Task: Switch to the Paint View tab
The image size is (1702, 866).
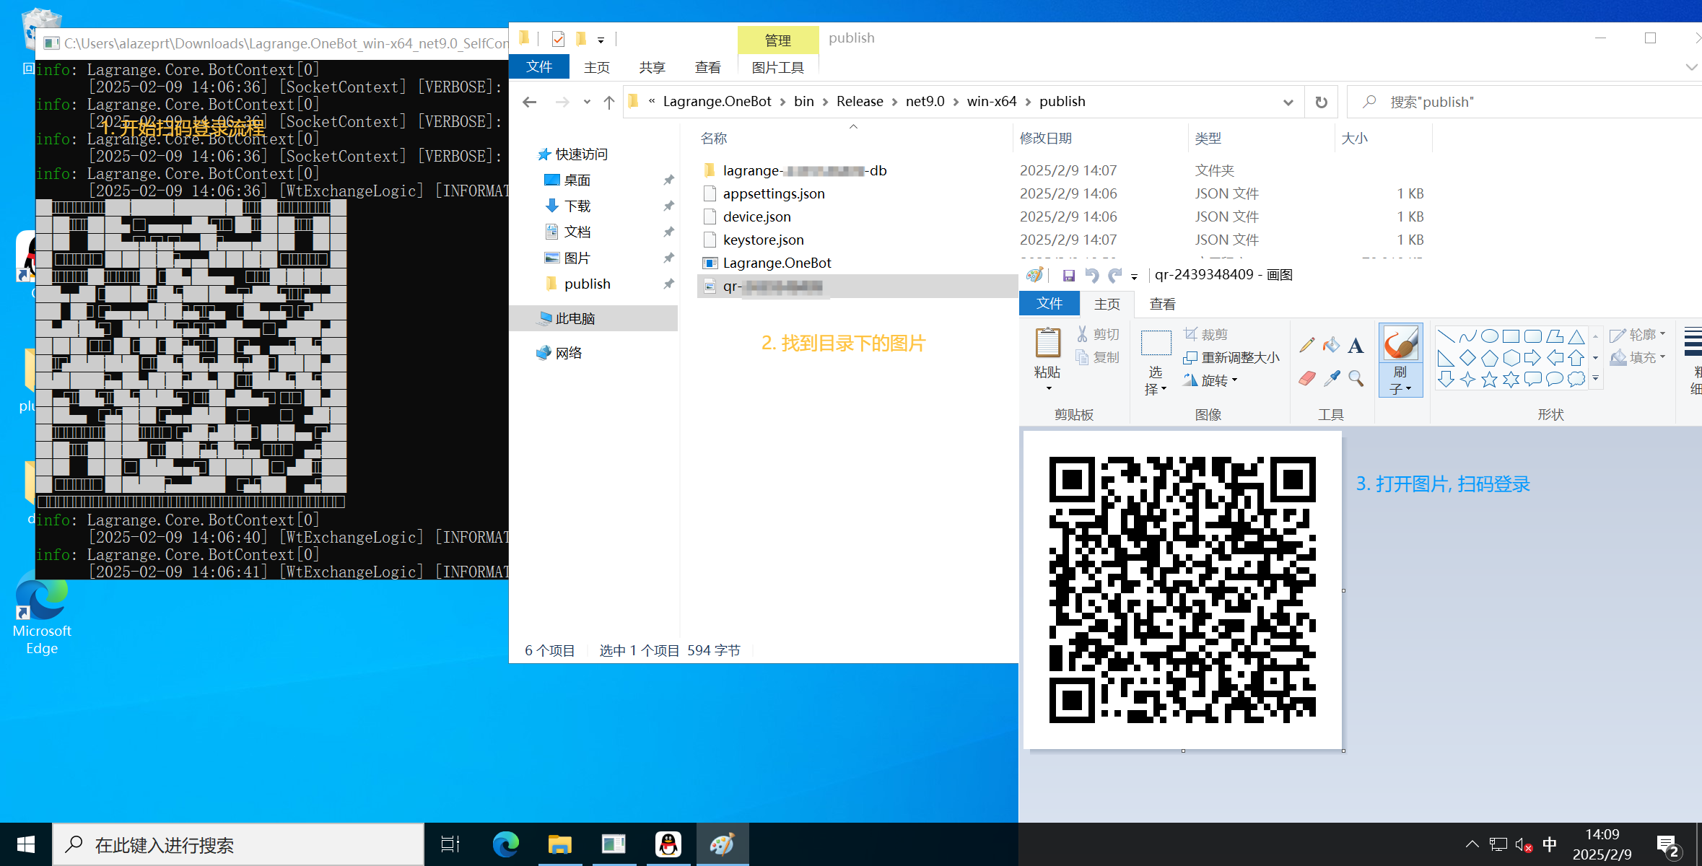Action: (1162, 304)
